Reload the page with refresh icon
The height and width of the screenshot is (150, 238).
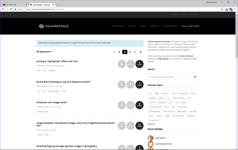point(11,9)
